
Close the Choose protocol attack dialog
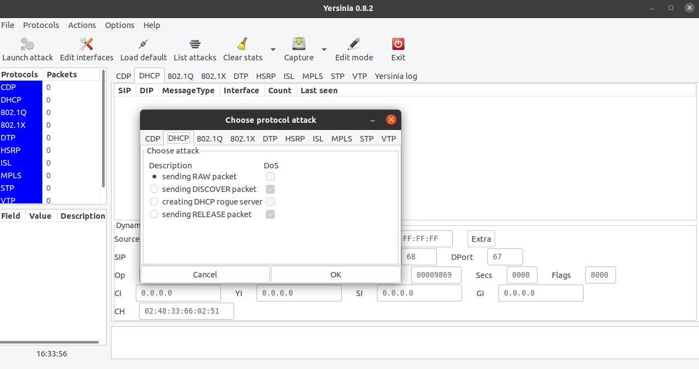pyautogui.click(x=391, y=120)
